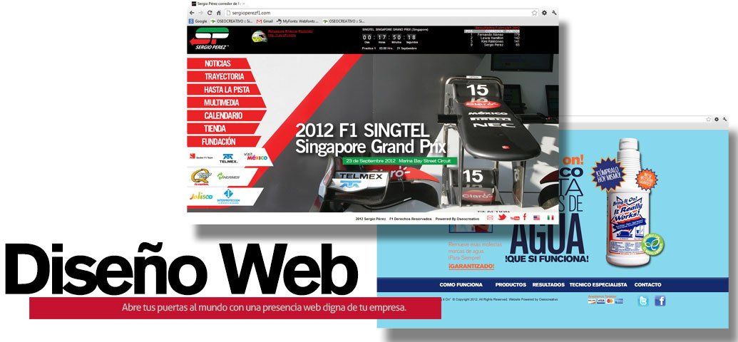Click the ¡GARANTIZADO! link
Screen dimensions: 738x342
(471, 266)
